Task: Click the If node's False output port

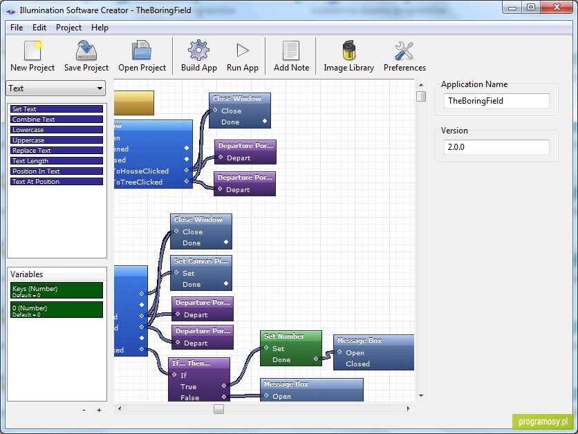Action: click(224, 397)
